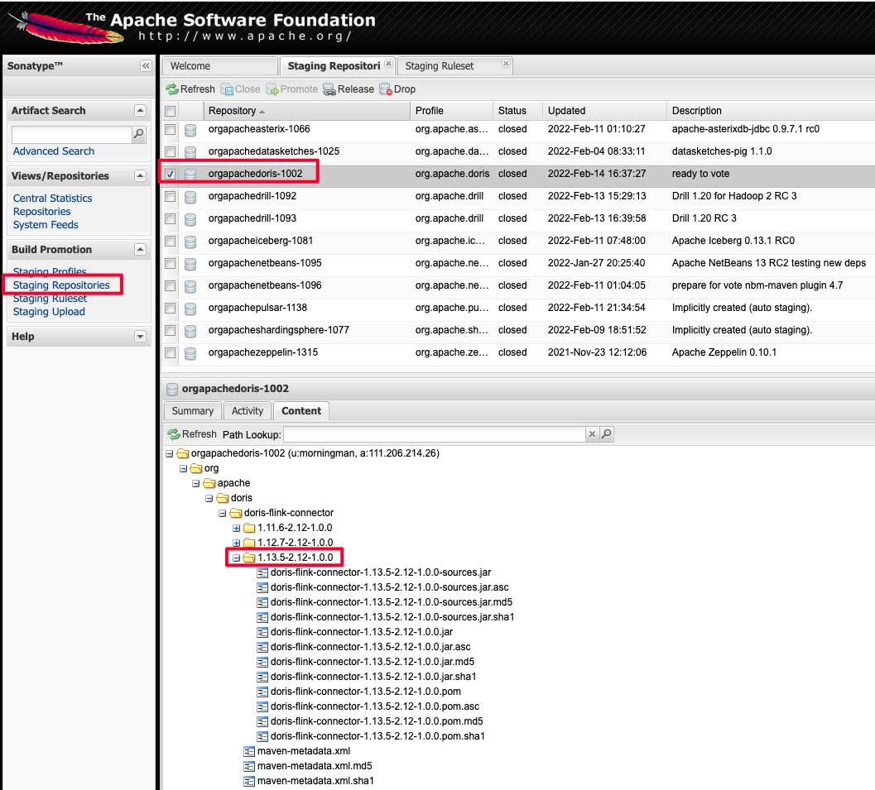
Task: Open the Advanced Search link
Action: [x=54, y=151]
